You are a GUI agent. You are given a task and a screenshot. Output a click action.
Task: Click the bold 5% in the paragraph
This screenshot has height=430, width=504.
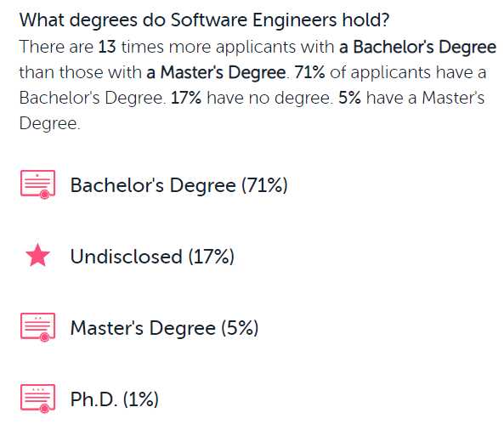point(349,98)
